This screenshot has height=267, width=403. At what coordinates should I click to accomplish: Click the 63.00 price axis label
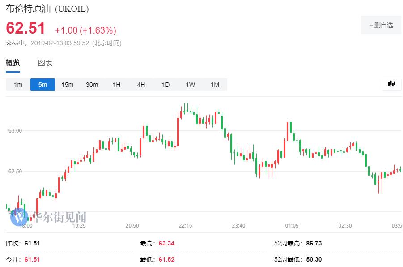pyautogui.click(x=15, y=131)
